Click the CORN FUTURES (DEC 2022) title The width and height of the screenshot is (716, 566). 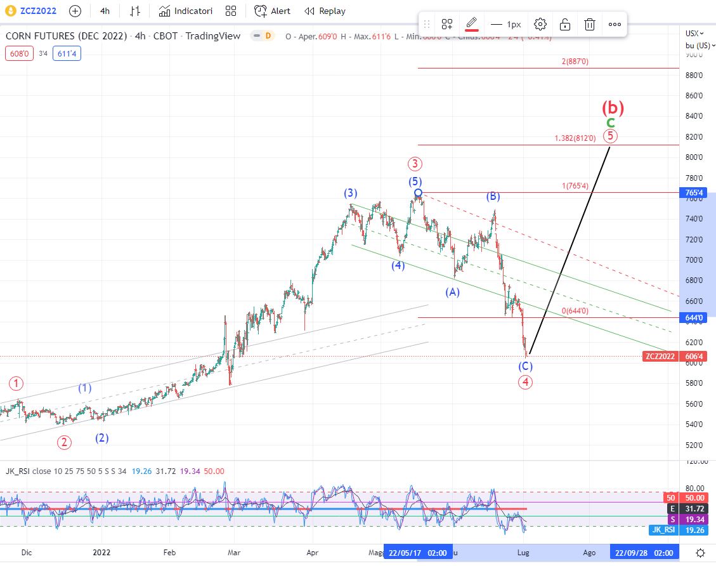66,36
